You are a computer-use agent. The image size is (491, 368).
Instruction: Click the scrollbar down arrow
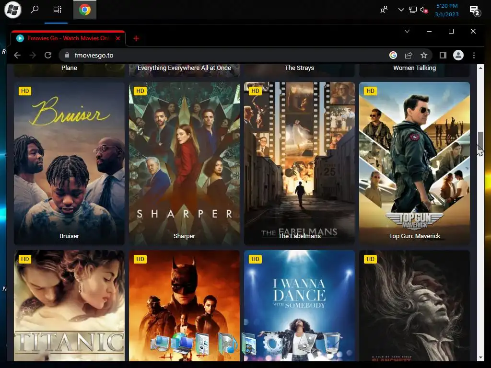pyautogui.click(x=480, y=357)
